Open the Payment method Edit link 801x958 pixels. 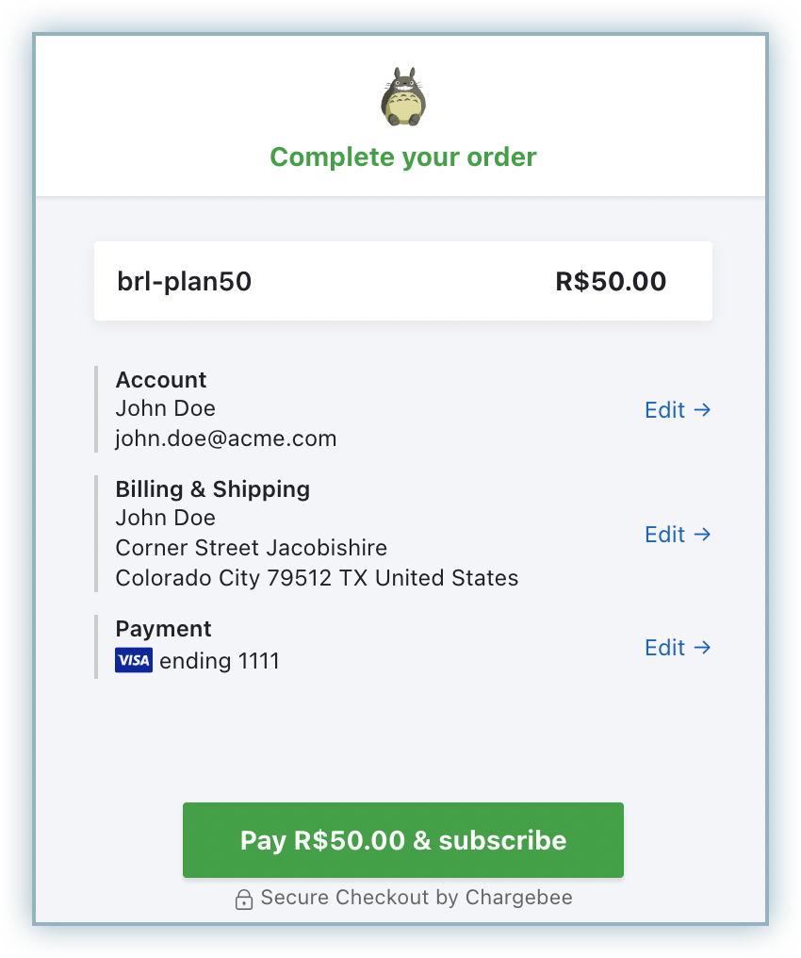678,648
